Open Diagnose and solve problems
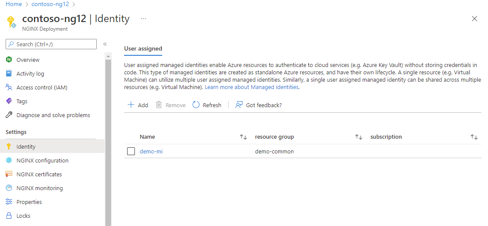 pos(53,115)
